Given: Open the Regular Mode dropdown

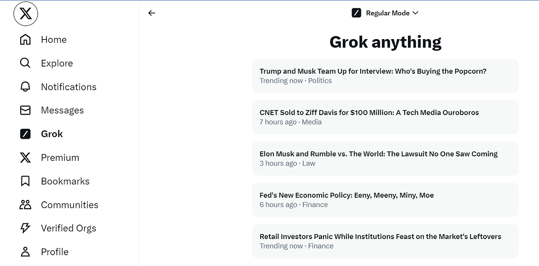Looking at the screenshot, I should 387,13.
